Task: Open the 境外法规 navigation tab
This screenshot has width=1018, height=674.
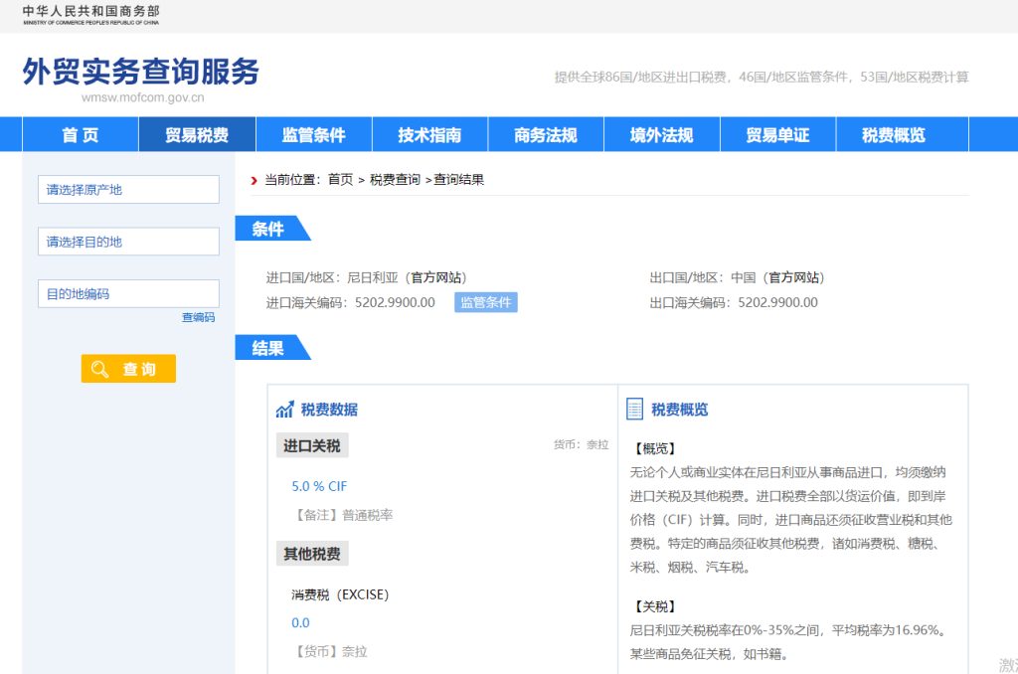Action: [x=661, y=135]
